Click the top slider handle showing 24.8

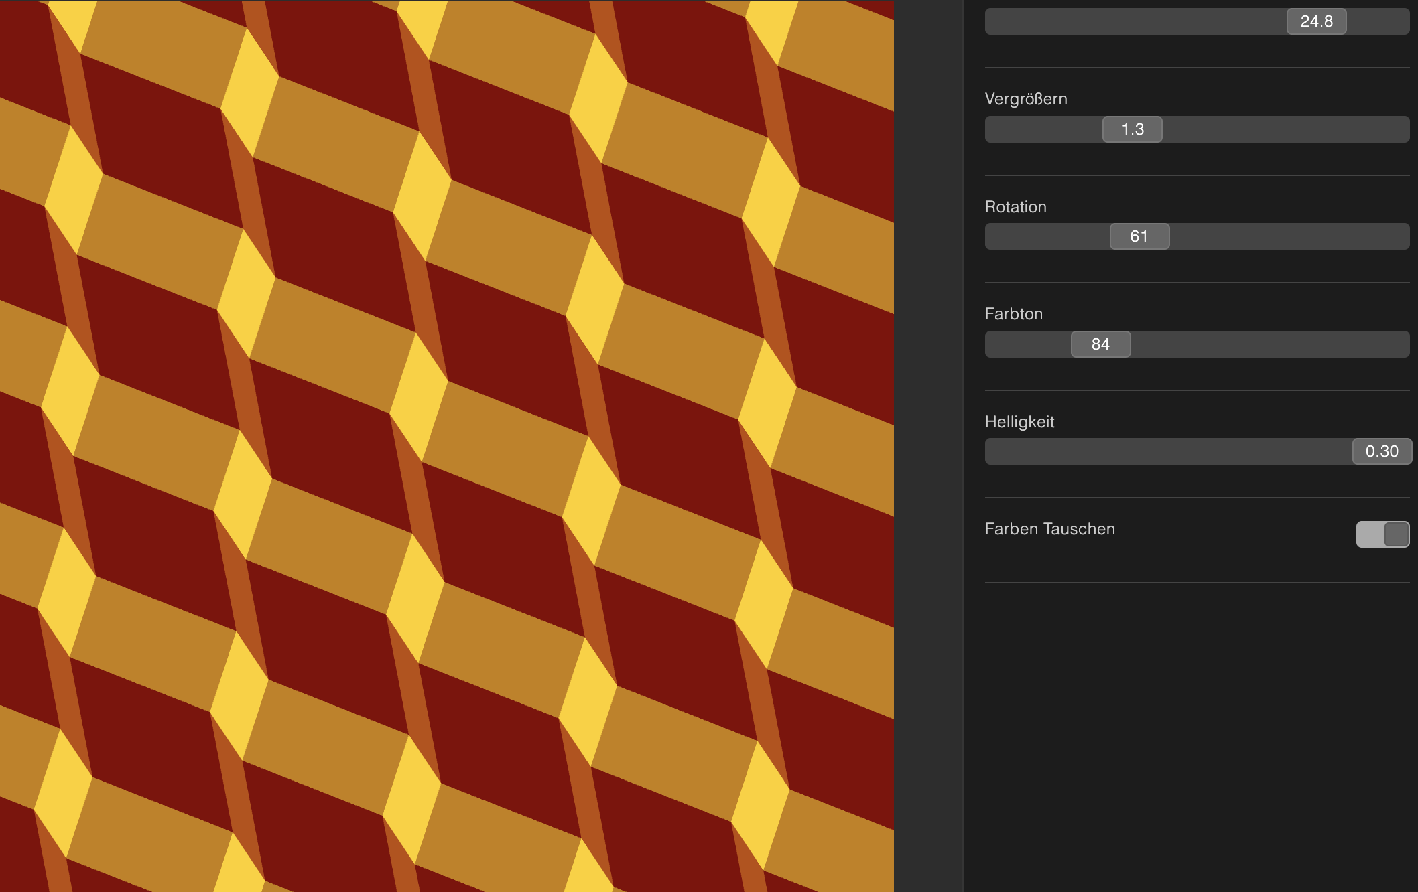(x=1315, y=21)
